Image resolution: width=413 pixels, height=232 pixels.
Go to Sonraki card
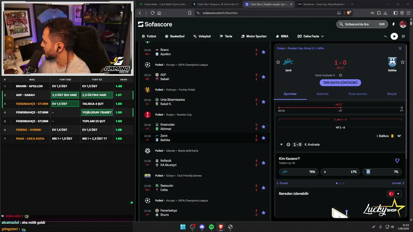[x=398, y=183]
